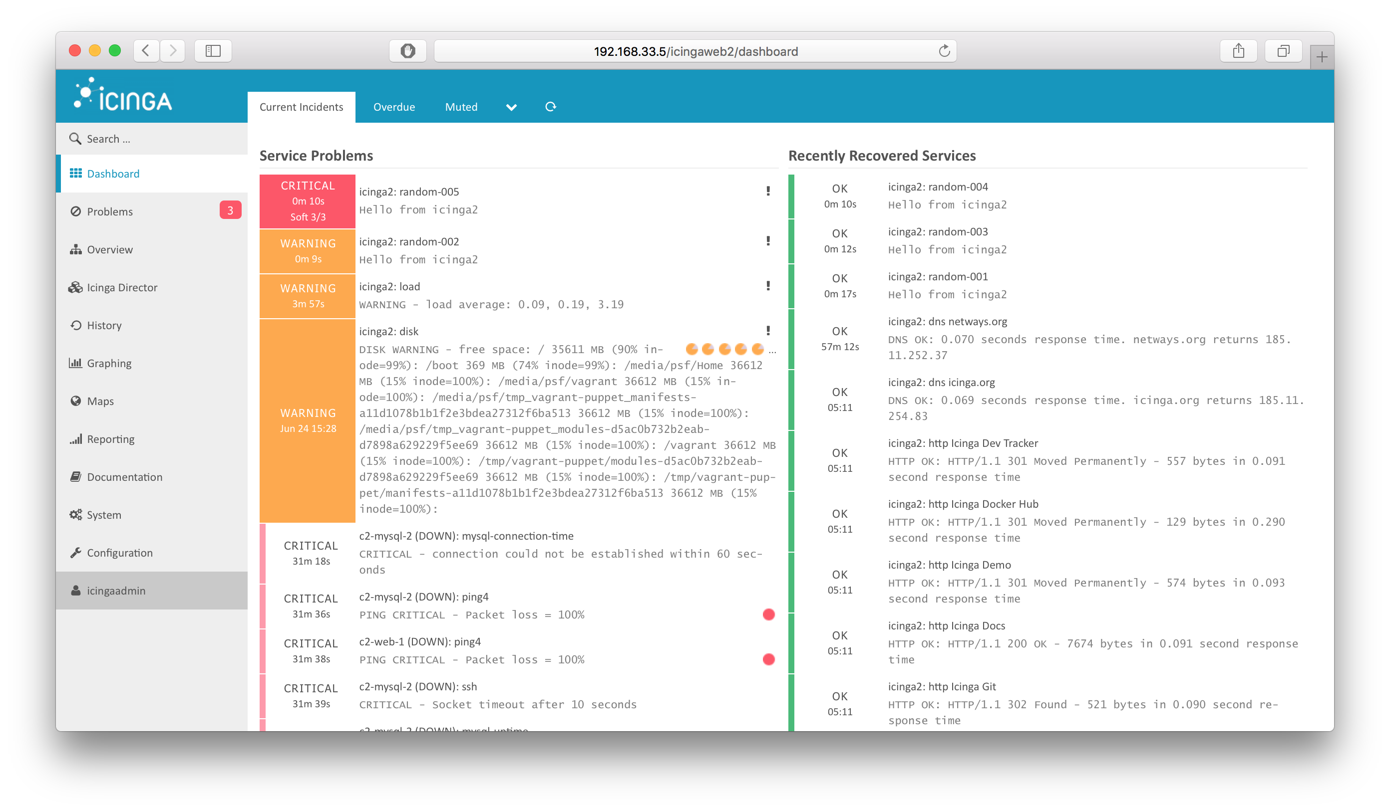Click the Graphing bar chart icon
Screen dimensions: 1390x811
pyautogui.click(x=75, y=363)
